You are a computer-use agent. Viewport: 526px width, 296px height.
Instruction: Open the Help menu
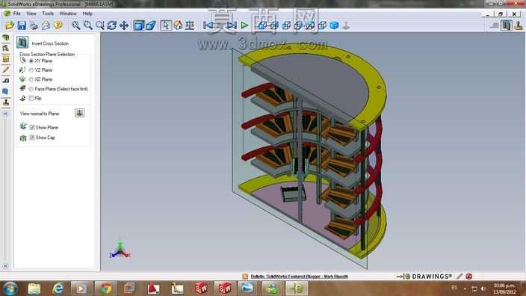click(87, 13)
